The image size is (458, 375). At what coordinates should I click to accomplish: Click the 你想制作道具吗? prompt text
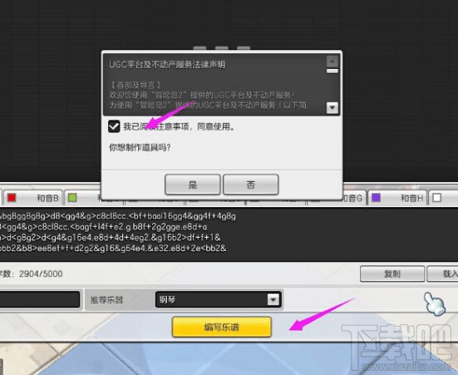pos(140,147)
